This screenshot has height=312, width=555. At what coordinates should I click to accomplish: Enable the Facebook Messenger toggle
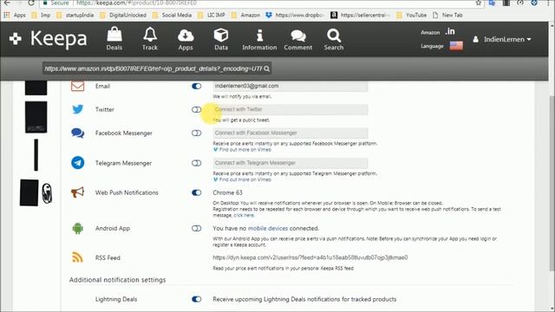click(197, 133)
